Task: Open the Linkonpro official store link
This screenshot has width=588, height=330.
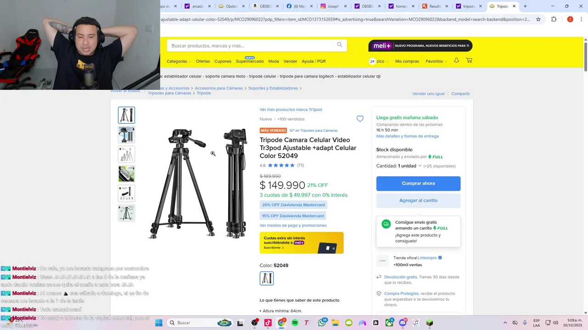Action: [427, 258]
